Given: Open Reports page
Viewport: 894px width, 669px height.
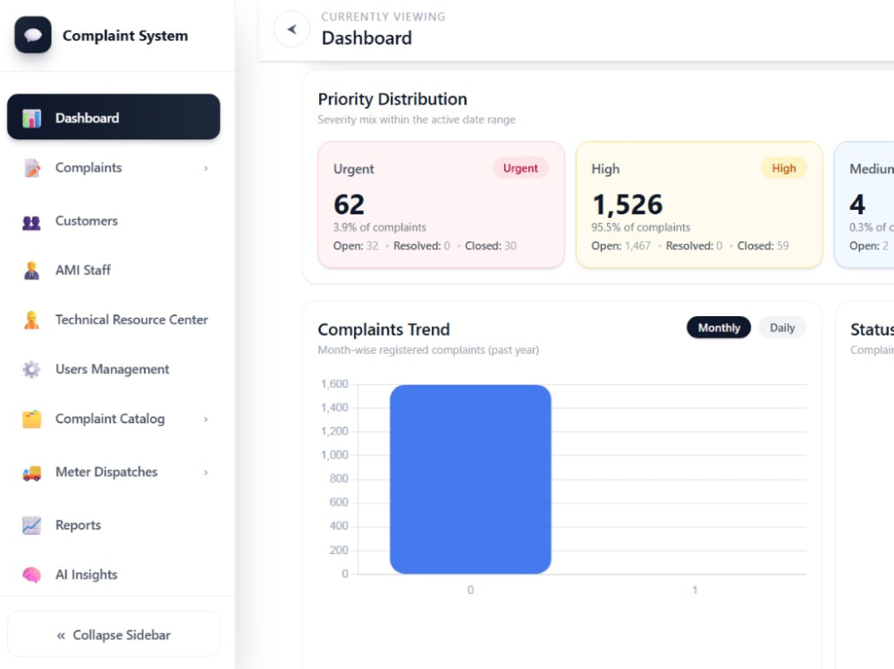Looking at the screenshot, I should [78, 525].
